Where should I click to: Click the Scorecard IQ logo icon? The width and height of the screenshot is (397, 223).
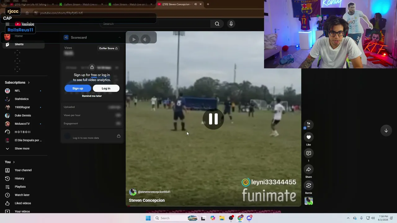(x=66, y=37)
